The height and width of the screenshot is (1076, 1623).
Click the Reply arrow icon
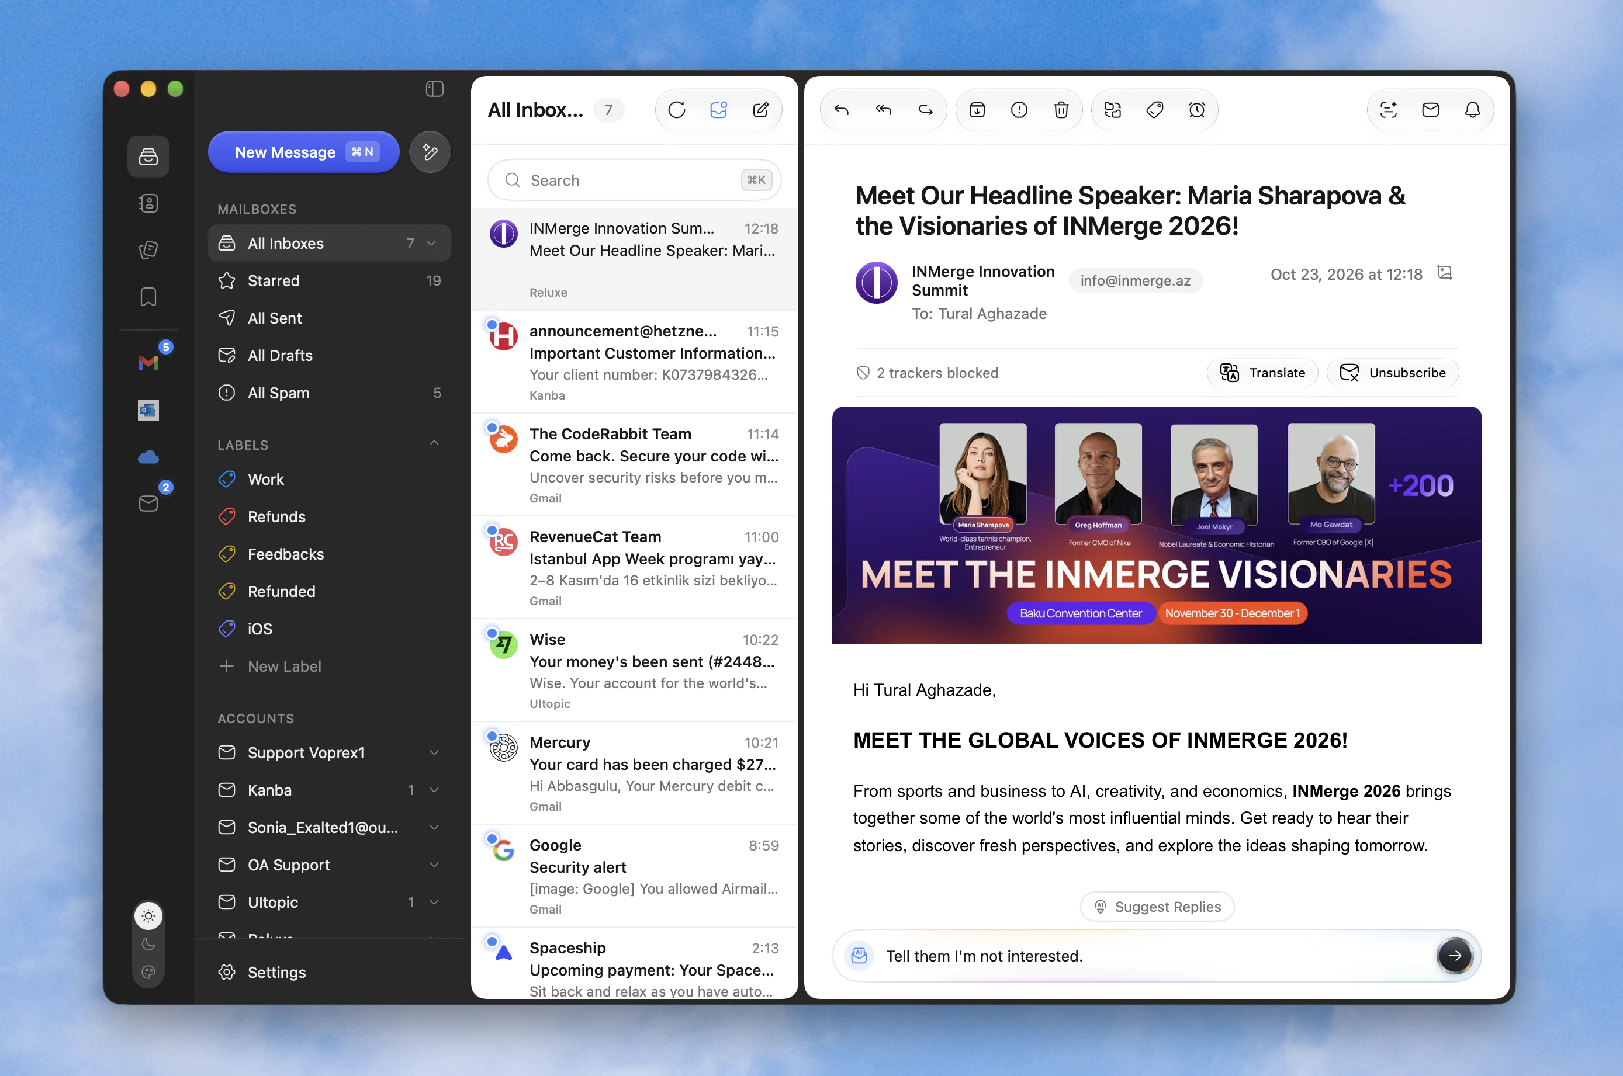pos(842,110)
